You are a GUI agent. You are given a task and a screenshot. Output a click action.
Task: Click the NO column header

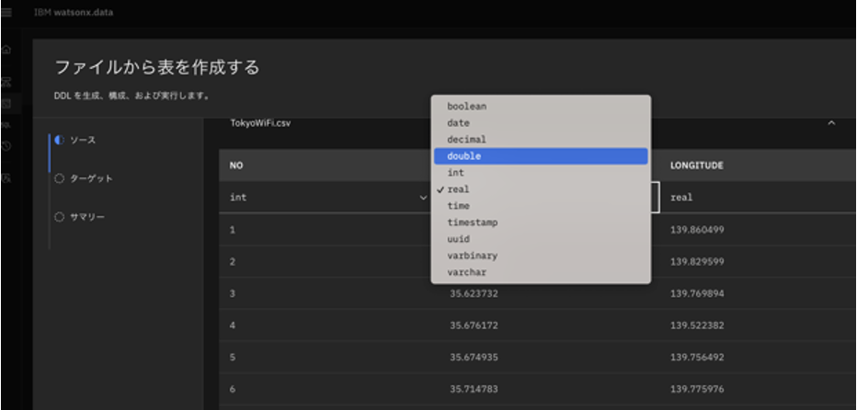pyautogui.click(x=235, y=165)
